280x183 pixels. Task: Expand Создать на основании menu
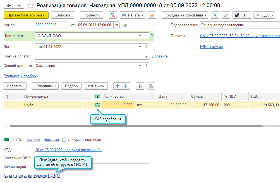coord(185,15)
